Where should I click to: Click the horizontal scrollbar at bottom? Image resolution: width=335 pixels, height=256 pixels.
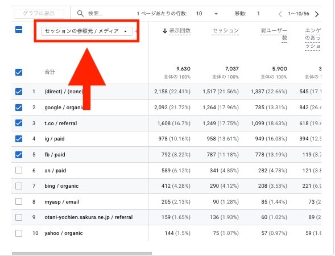coord(82,253)
